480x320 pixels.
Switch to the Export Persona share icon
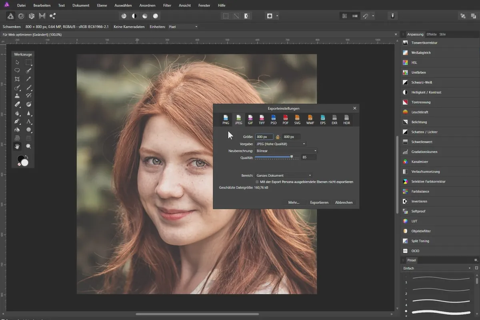tap(52, 16)
